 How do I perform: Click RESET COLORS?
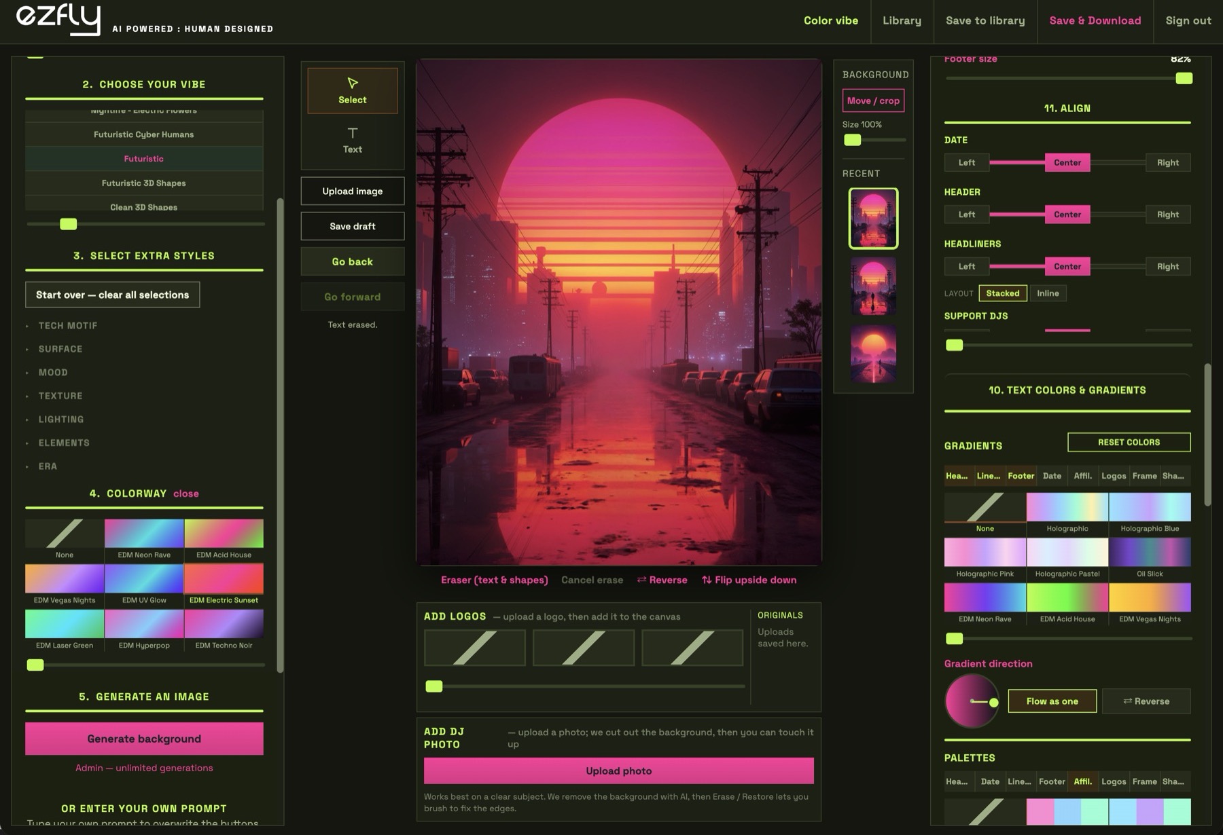[x=1129, y=442]
